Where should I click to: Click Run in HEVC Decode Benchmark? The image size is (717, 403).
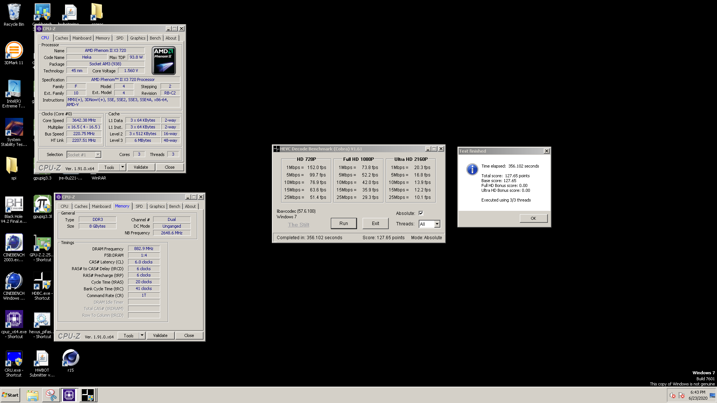click(344, 224)
